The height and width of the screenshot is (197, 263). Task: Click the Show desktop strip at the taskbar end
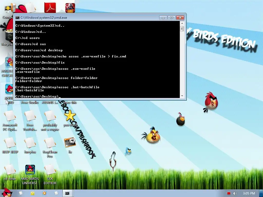[x=261, y=193]
